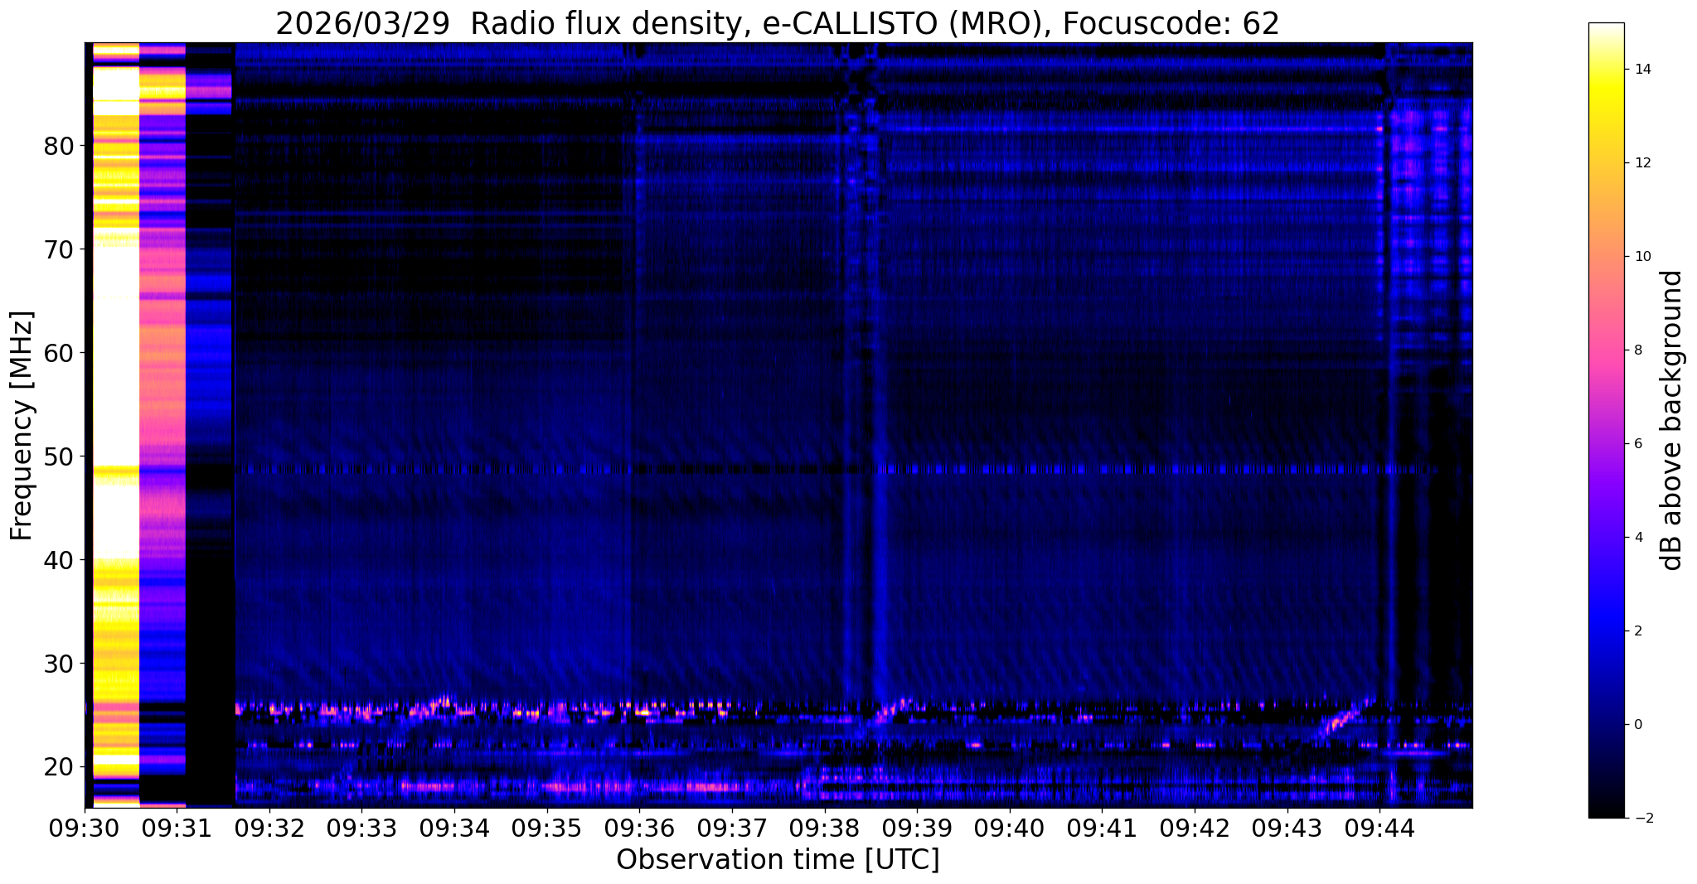This screenshot has width=1697, height=884.
Task: Click the 30 MHz frequency tick label
Action: click(x=58, y=664)
